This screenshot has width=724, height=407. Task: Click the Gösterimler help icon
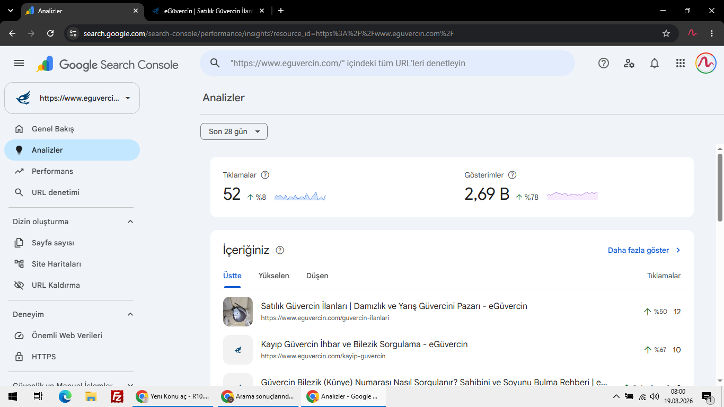click(512, 175)
